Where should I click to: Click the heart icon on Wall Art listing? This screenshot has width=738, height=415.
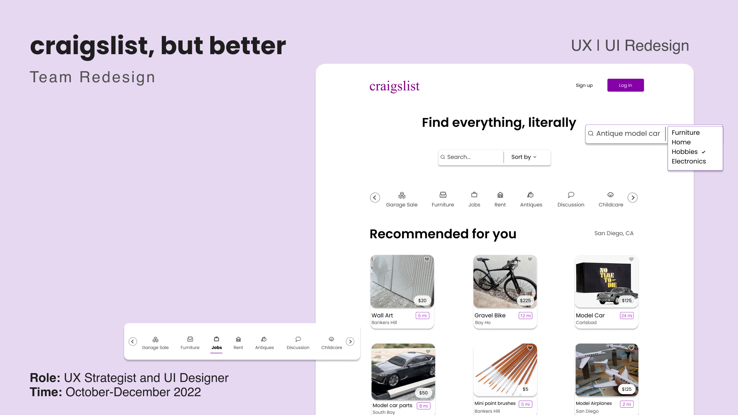point(427,259)
